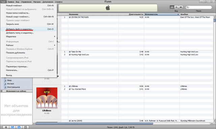Image resolution: width=216 pixels, height=129 pixels.
Task: Choose Добавить файл в медиатеку
Action: point(29,29)
